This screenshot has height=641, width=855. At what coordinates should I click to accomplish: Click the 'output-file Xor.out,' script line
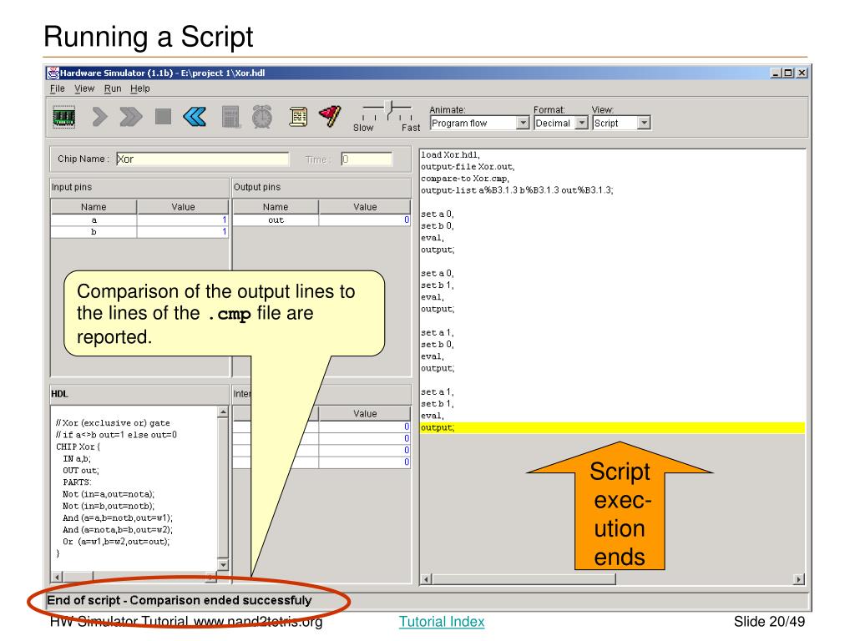(x=468, y=167)
